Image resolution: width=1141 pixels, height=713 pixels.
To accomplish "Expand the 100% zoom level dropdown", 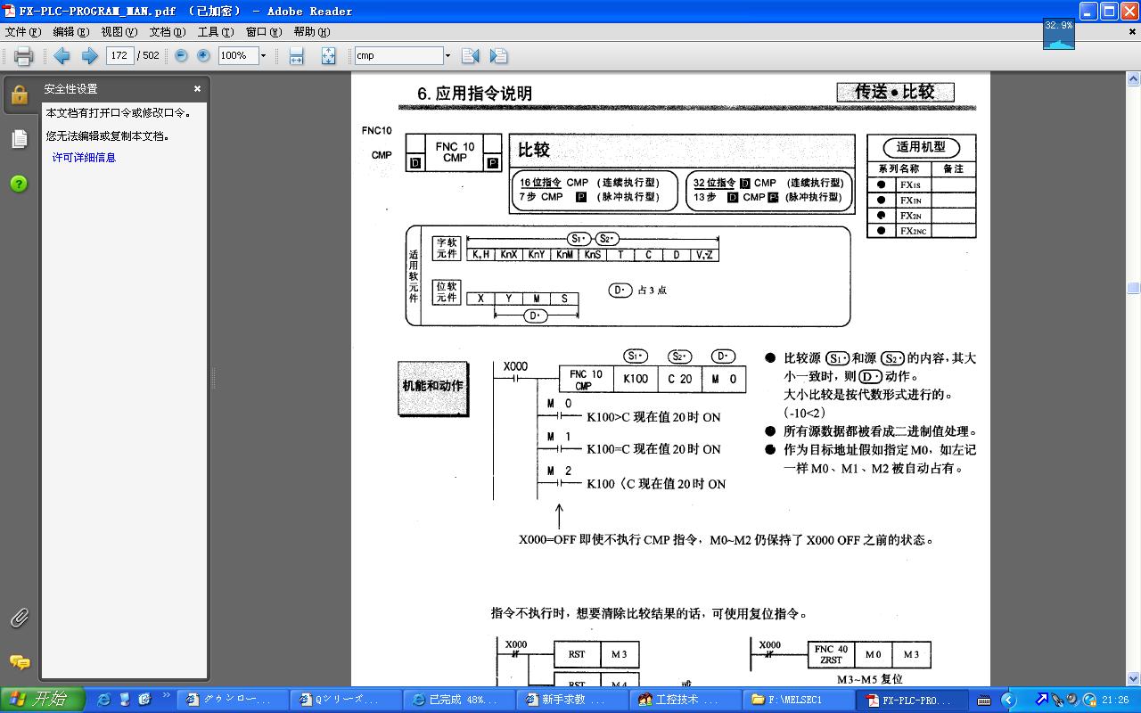I will click(263, 56).
